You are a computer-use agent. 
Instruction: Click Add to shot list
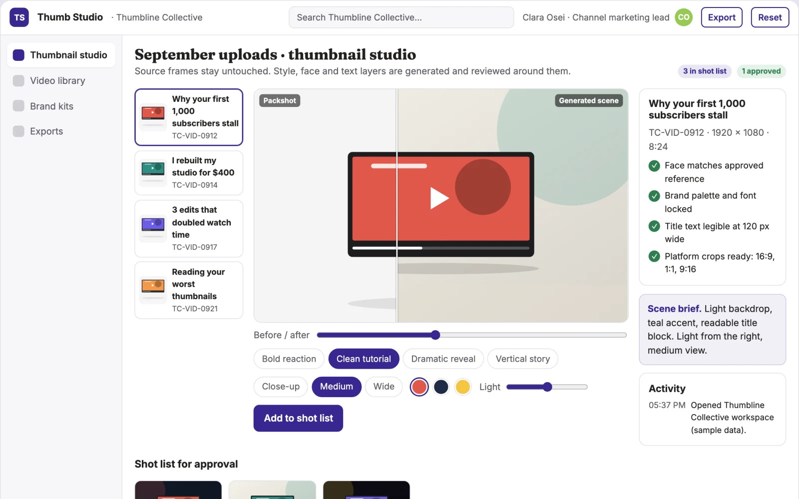[298, 418]
